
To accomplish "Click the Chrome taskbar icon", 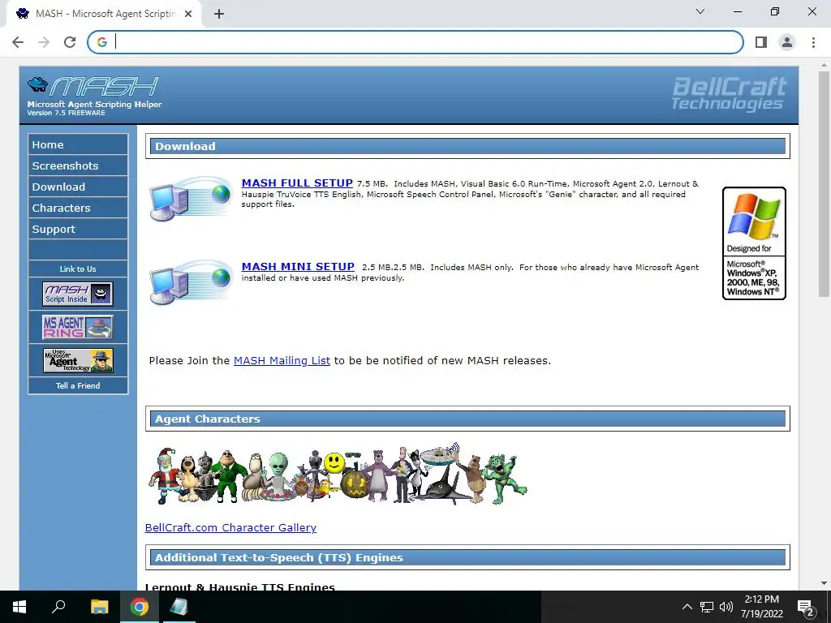I will pyautogui.click(x=140, y=607).
